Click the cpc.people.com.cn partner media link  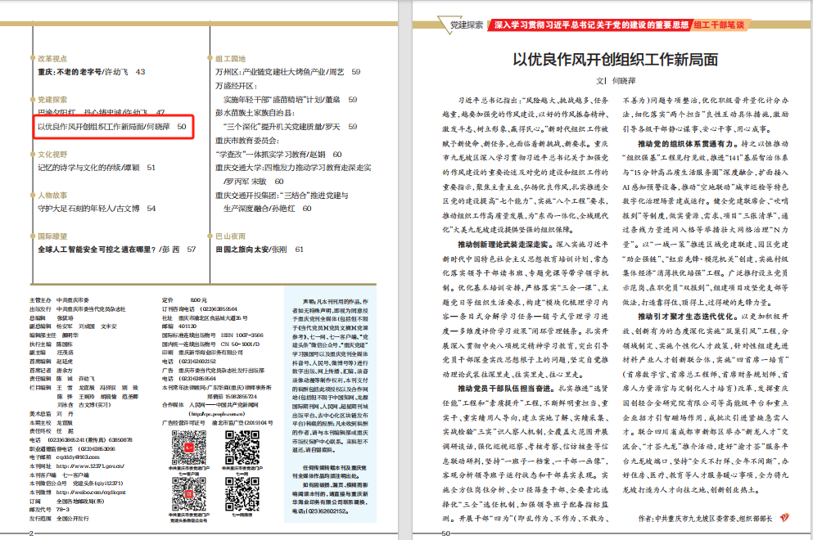(217, 413)
